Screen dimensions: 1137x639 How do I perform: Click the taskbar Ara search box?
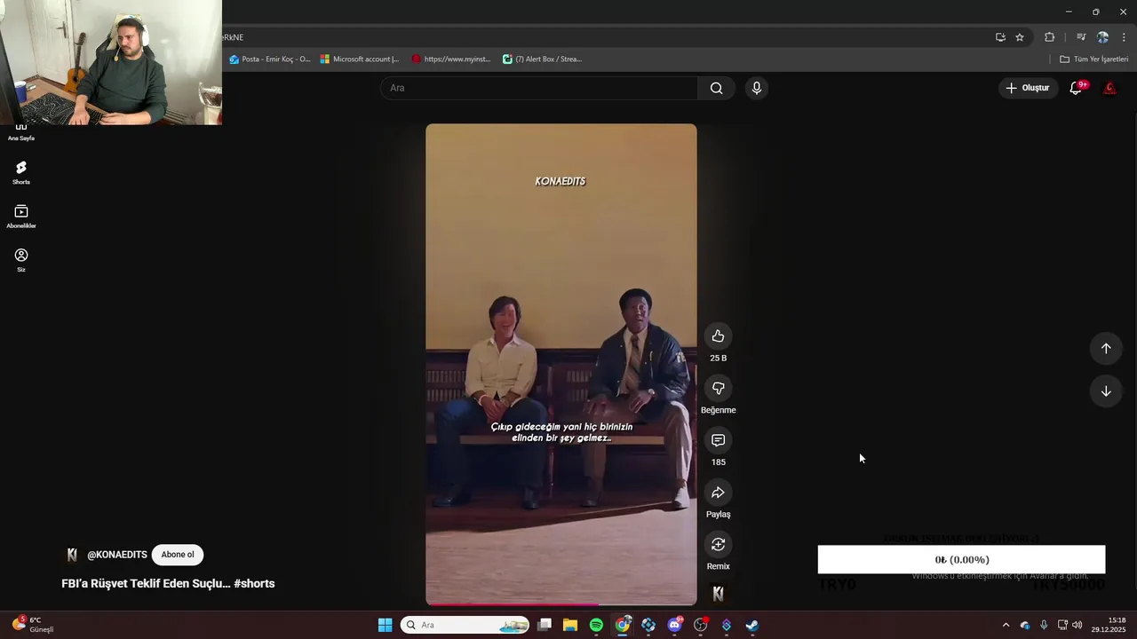[x=465, y=625]
